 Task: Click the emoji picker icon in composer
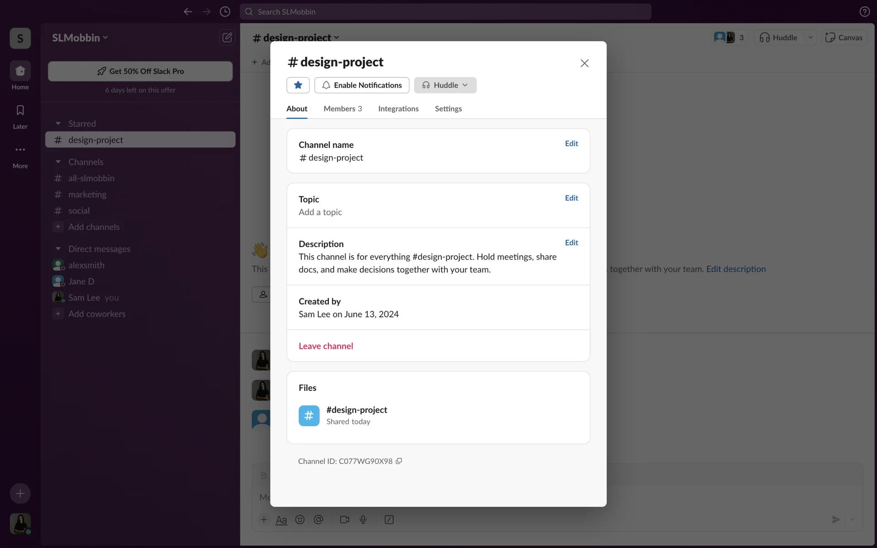tap(300, 520)
